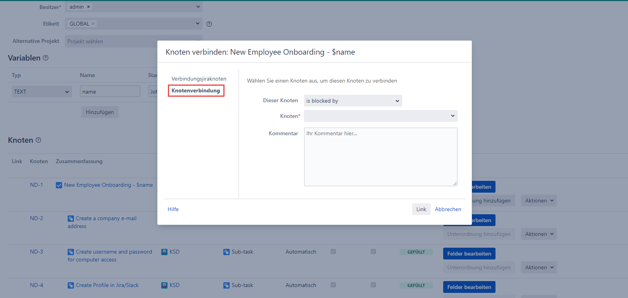This screenshot has width=628, height=298.
Task: Expand the required Knoten dropdown in dialog
Action: coord(380,116)
